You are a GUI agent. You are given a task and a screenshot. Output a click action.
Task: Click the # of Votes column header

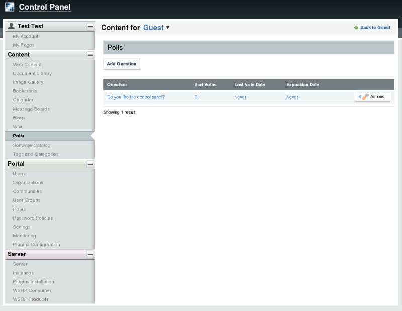pos(206,85)
